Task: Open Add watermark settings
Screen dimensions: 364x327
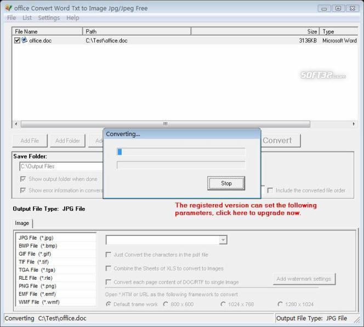Action: 304,279
